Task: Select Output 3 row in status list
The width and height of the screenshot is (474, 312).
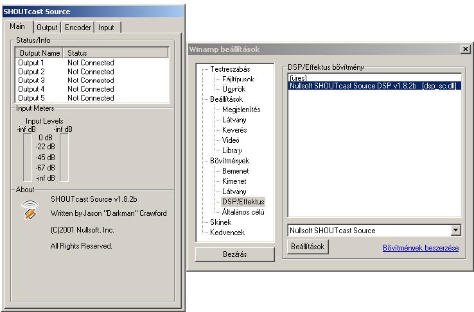Action: click(92, 81)
